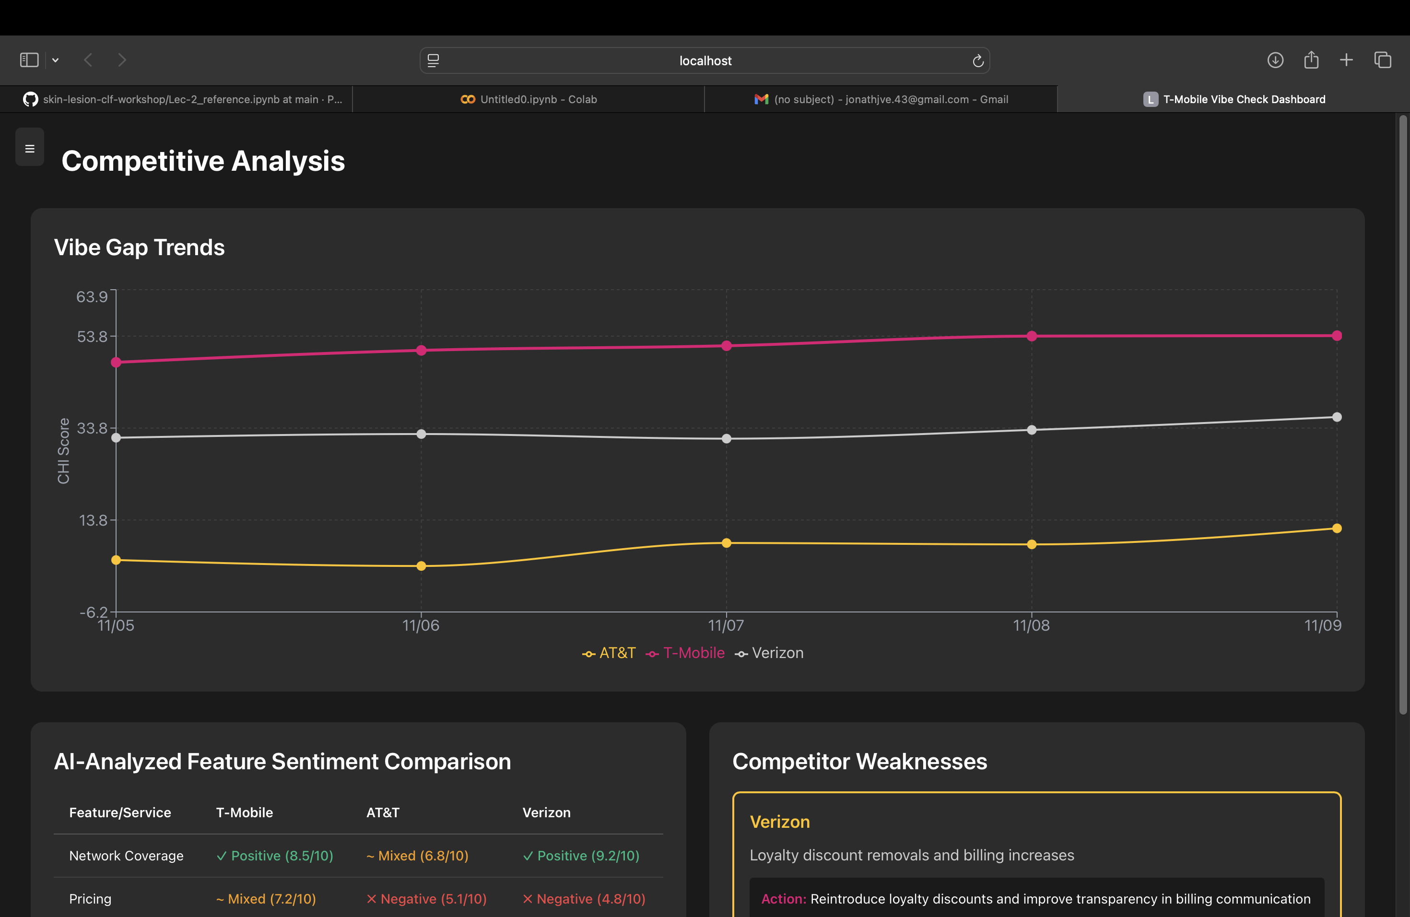
Task: Click the Share icon in toolbar
Action: pos(1311,60)
